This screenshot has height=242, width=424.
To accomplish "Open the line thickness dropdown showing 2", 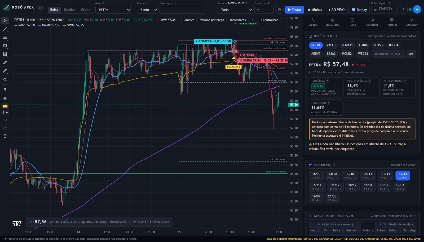I will (5, 113).
